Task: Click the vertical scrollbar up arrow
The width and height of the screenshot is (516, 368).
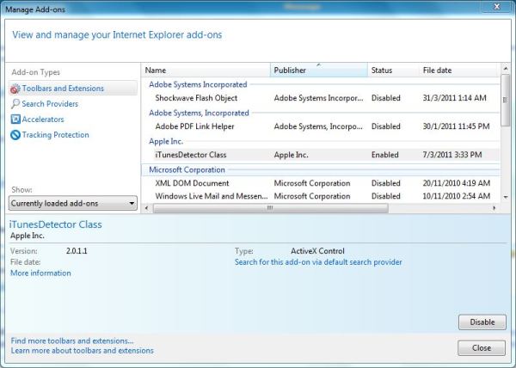Action: [506, 69]
